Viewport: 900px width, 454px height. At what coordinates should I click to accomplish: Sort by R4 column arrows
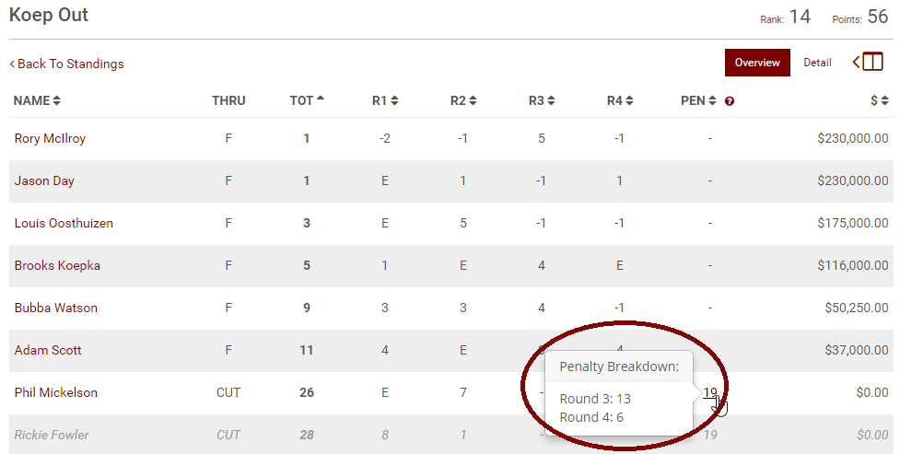click(x=629, y=100)
